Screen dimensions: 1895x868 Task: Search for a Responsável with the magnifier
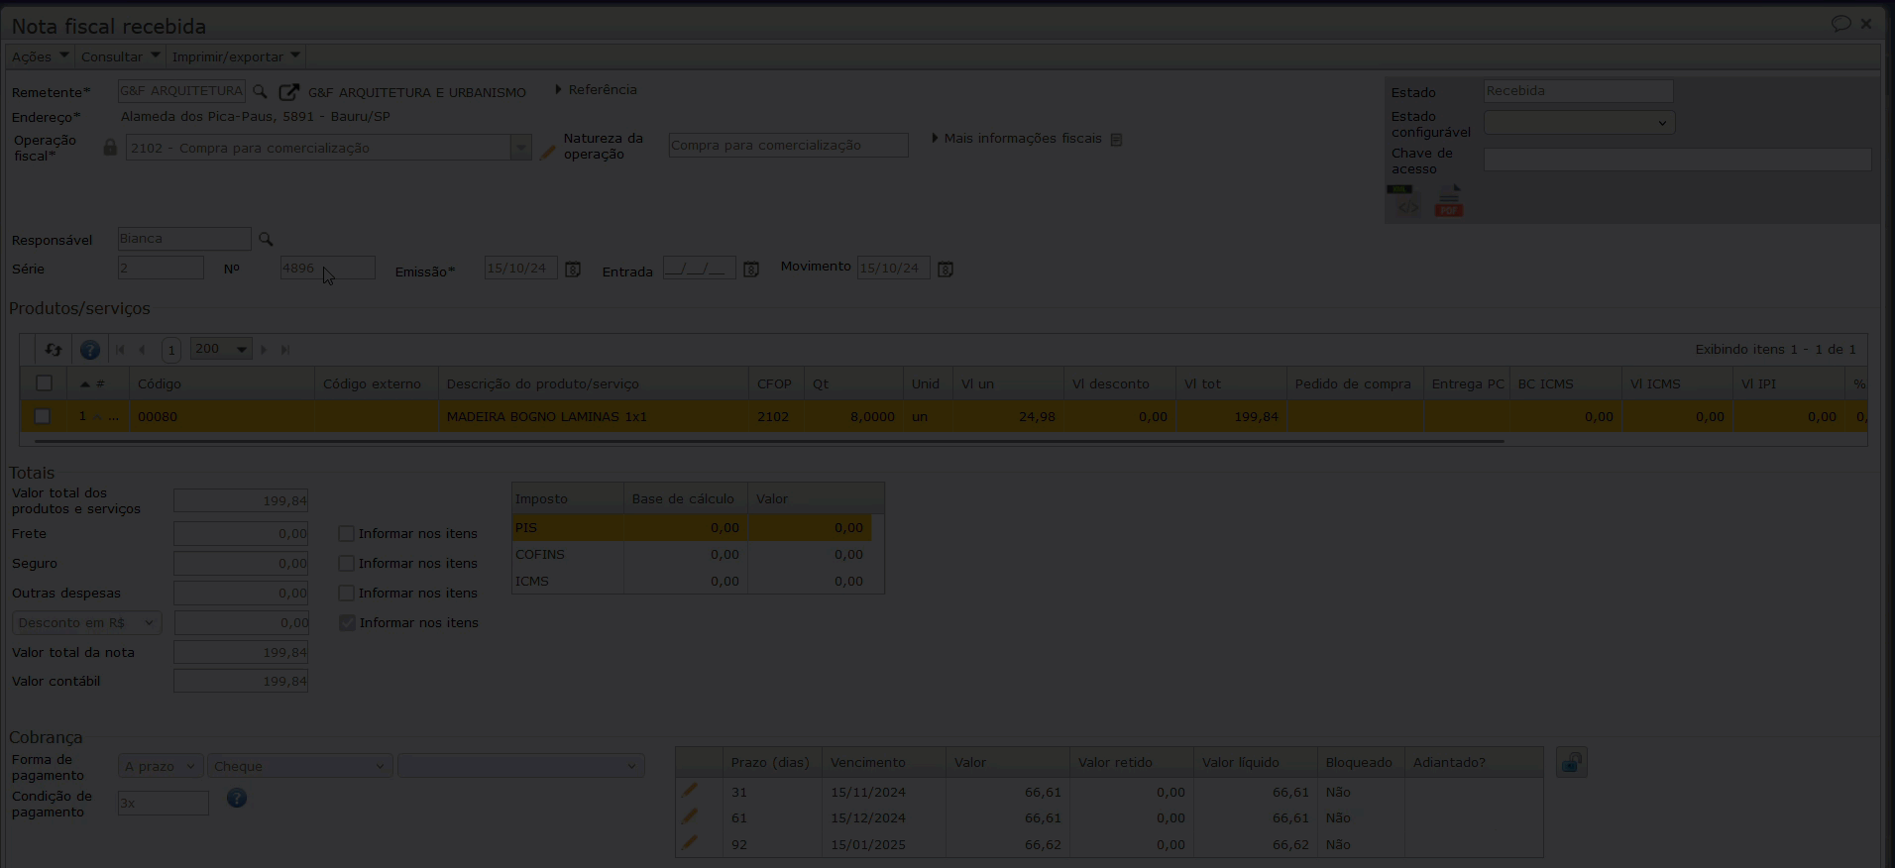tap(266, 239)
